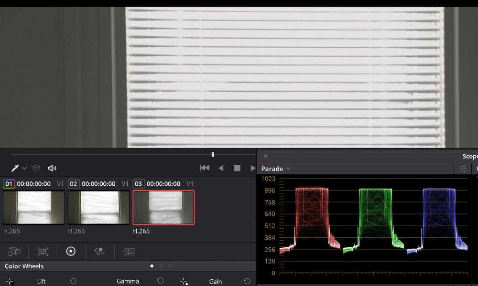Open the Parade scope type dropdown
The width and height of the screenshot is (478, 286).
click(276, 169)
